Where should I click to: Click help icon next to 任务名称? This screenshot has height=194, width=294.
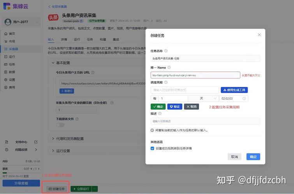click(x=166, y=51)
